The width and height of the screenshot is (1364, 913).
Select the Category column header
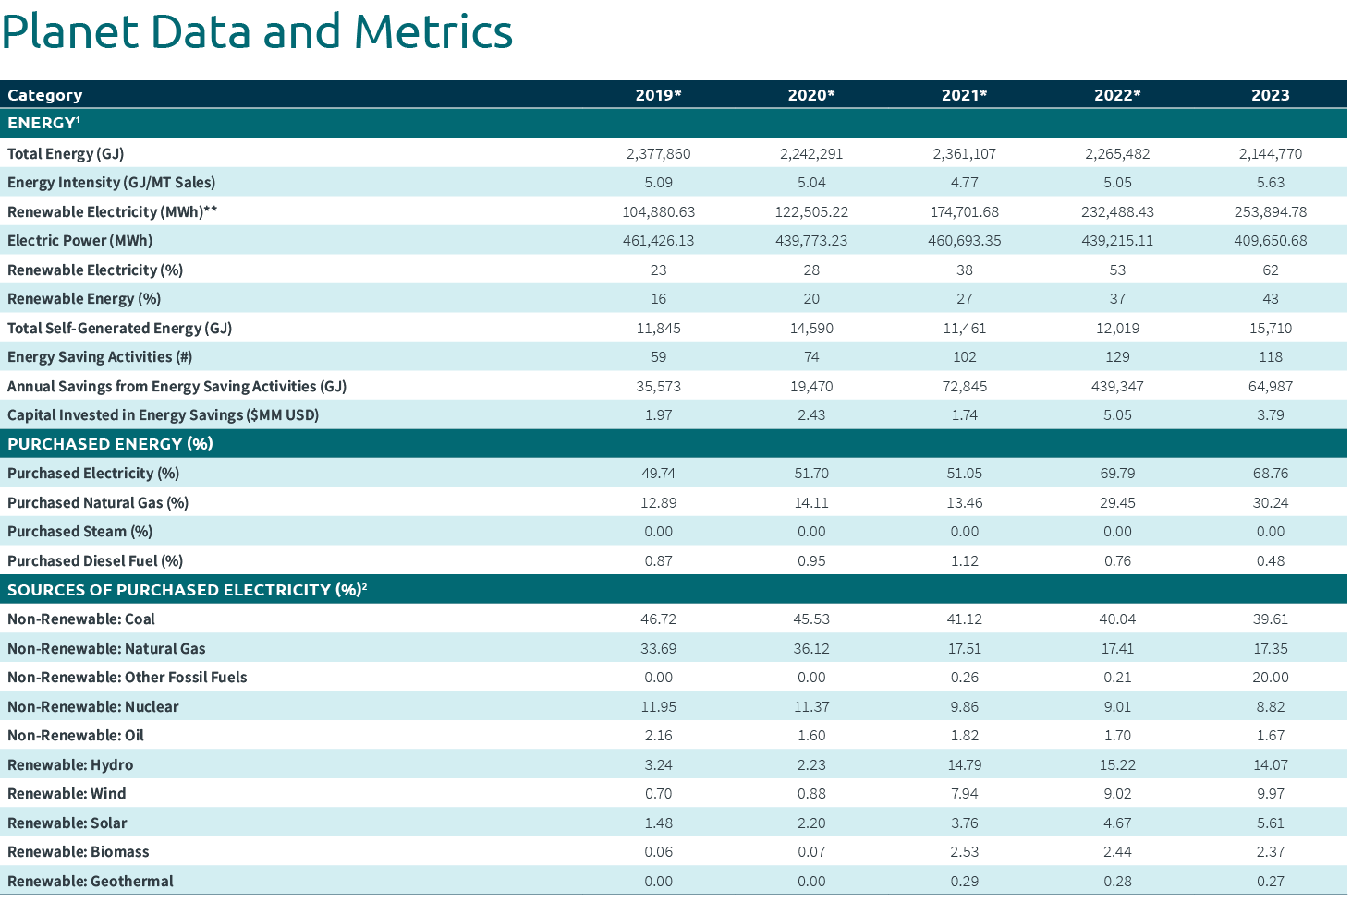point(44,94)
